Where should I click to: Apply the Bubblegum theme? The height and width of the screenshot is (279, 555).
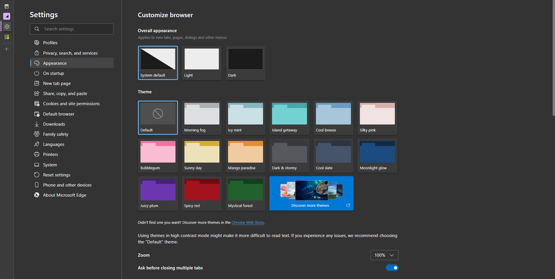(x=158, y=155)
